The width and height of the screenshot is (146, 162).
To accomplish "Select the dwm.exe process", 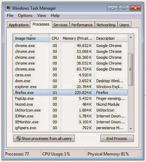I will pyautogui.click(x=70, y=81).
